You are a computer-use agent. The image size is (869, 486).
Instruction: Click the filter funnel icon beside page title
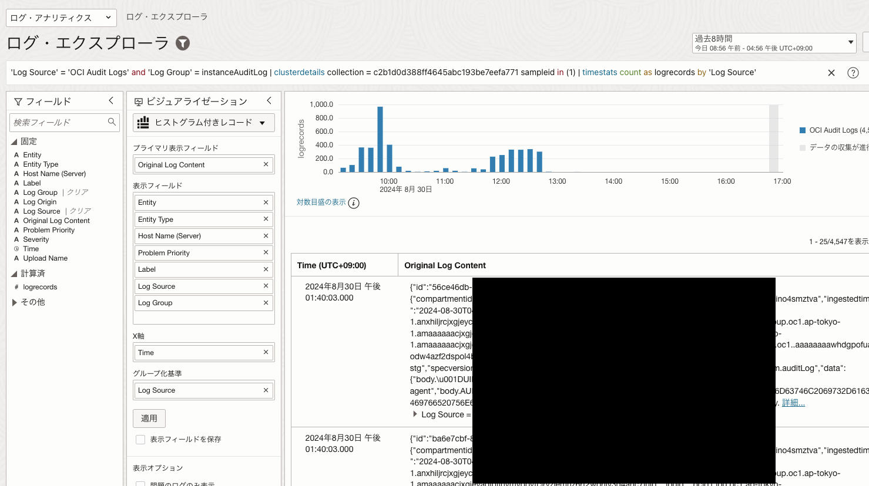coord(183,43)
